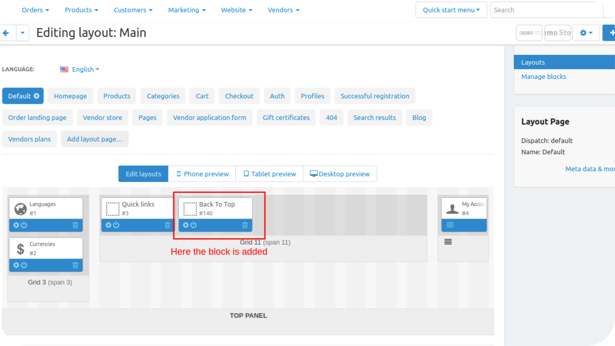Switch to the Checkout layout page tab
Viewport: 615px width, 346px height.
(239, 96)
